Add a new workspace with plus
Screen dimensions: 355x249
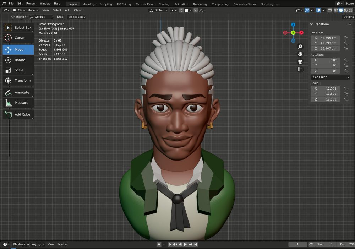(278, 4)
